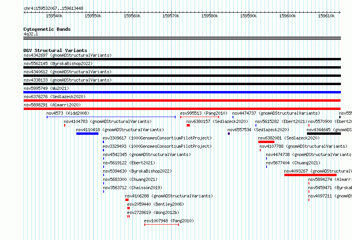Click the red block under nsv6380157

click(188, 125)
